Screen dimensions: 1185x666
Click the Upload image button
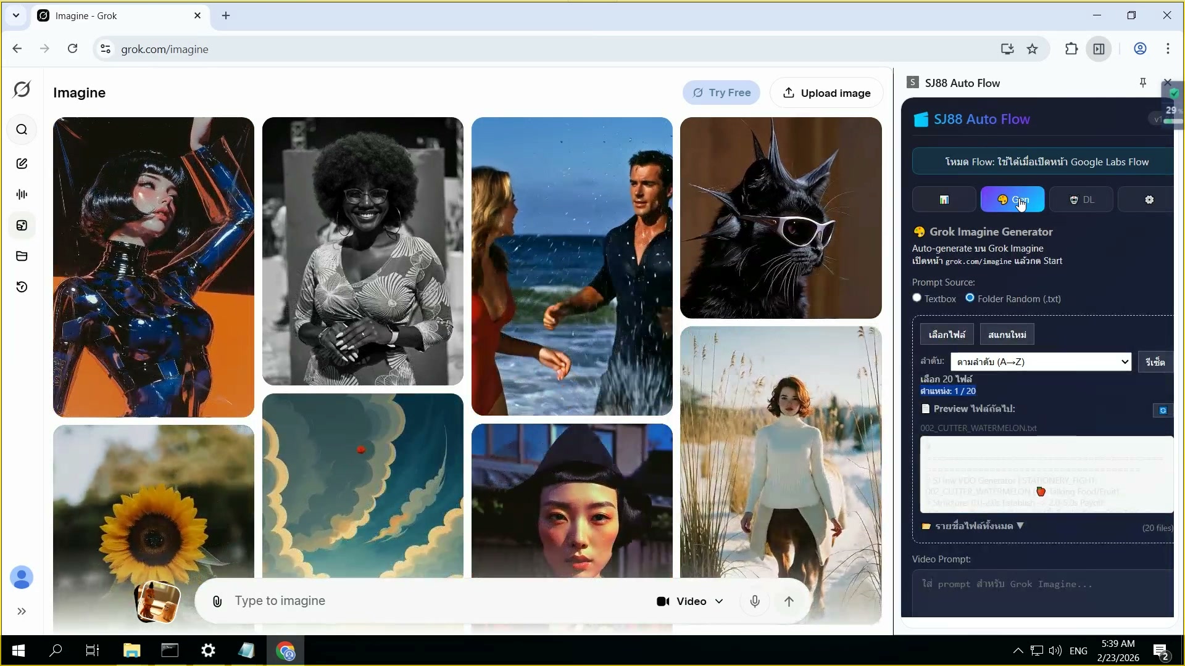826,93
